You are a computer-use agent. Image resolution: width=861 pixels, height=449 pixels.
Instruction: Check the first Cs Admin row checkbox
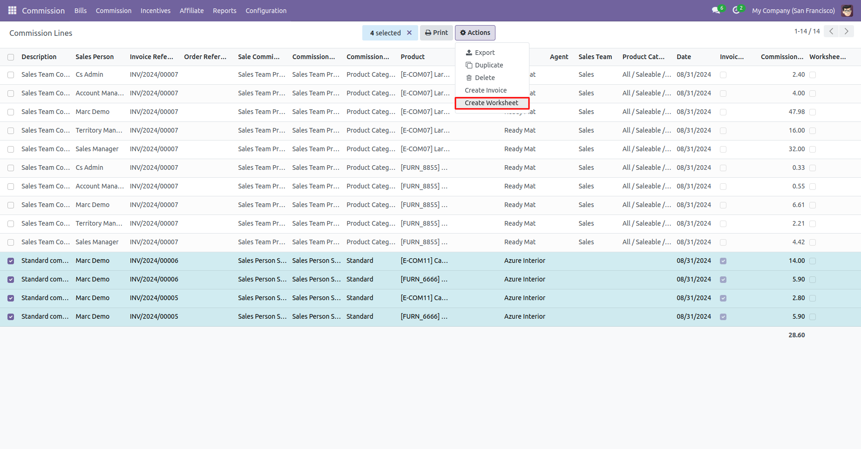11,75
